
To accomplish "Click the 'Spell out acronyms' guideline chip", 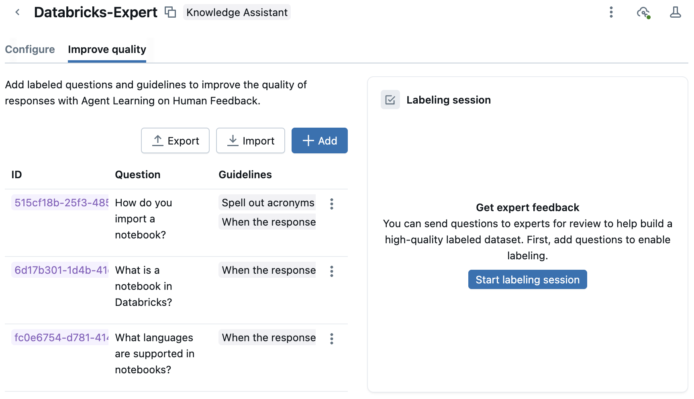I will (x=267, y=203).
